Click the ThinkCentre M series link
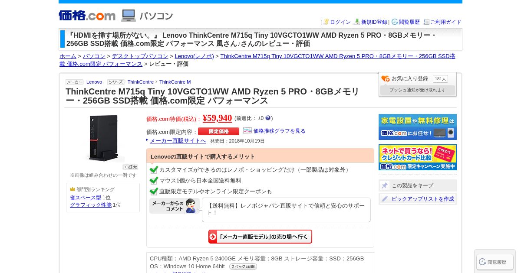This screenshot has width=521, height=273. pos(175,82)
